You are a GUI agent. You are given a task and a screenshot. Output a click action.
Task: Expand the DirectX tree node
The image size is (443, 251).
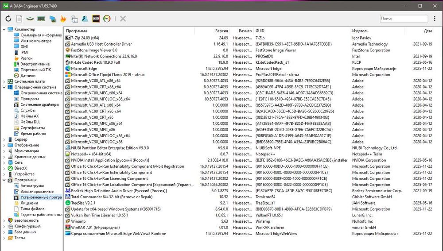point(4,168)
